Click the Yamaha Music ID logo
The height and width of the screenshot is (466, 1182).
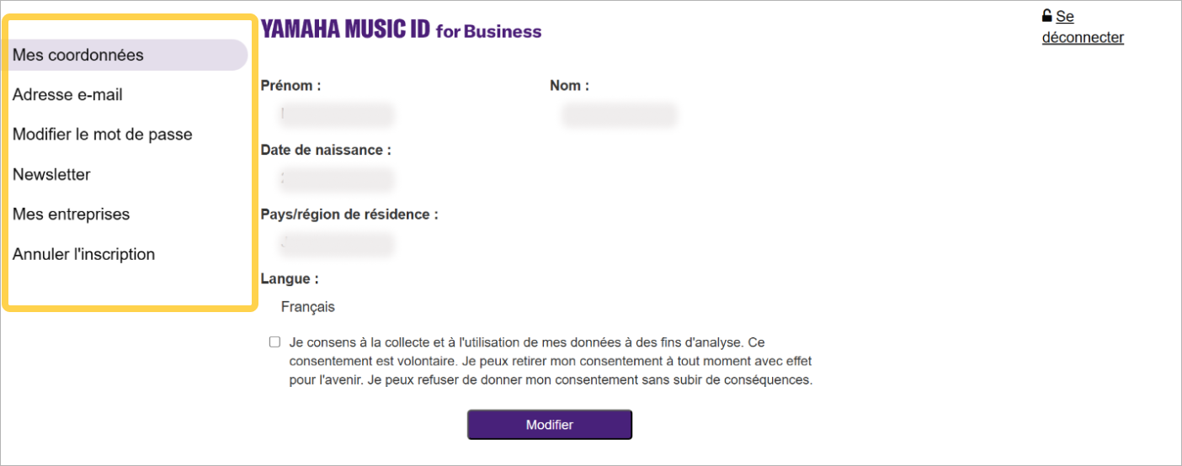(402, 31)
